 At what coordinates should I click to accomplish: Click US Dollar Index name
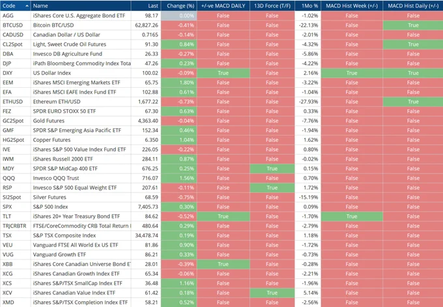tap(52, 73)
